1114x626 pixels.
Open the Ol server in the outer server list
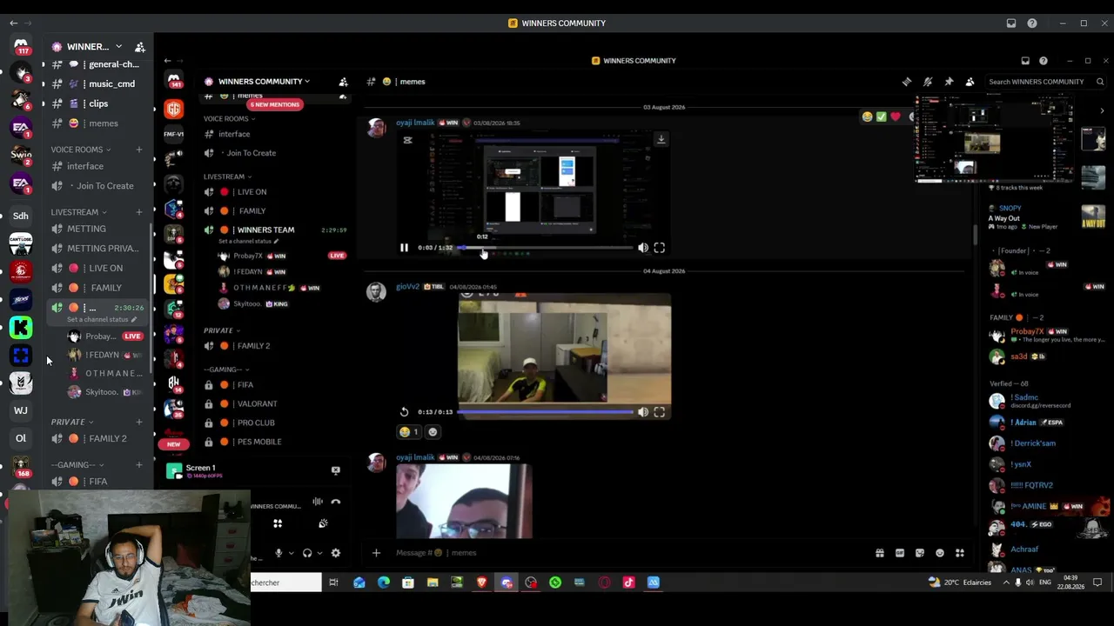[21, 438]
